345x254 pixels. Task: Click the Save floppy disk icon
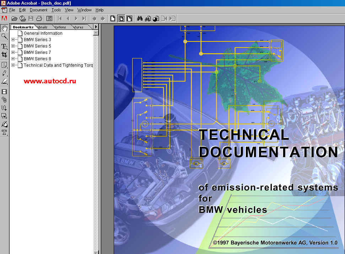click(31, 18)
